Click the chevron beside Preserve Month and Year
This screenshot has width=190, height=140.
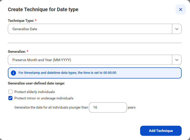[x=177, y=60]
